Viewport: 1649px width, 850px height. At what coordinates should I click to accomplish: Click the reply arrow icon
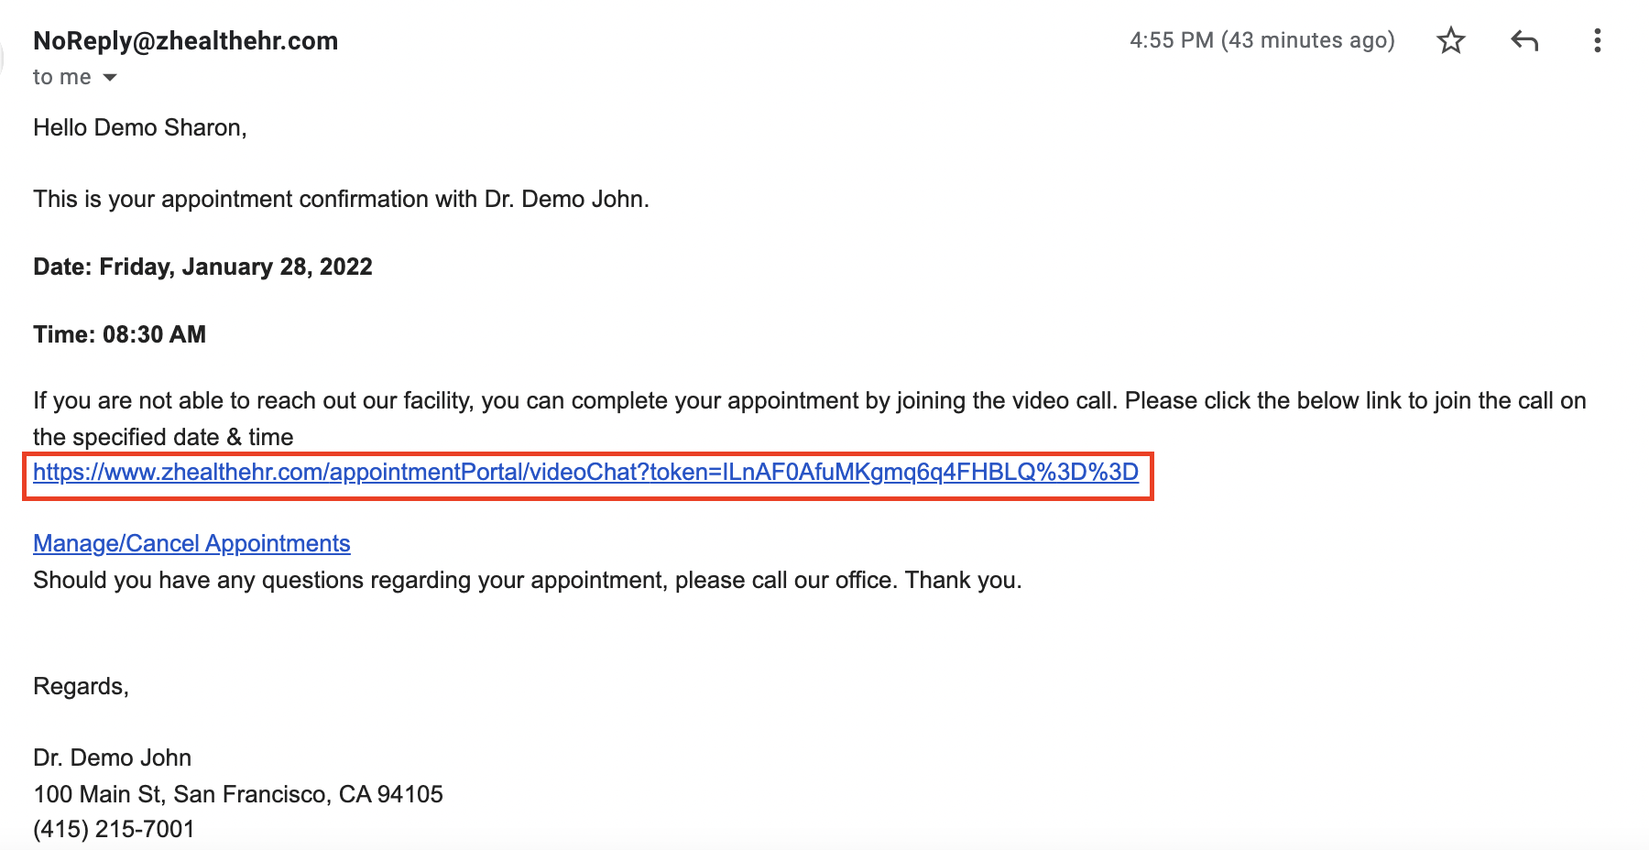coord(1524,40)
